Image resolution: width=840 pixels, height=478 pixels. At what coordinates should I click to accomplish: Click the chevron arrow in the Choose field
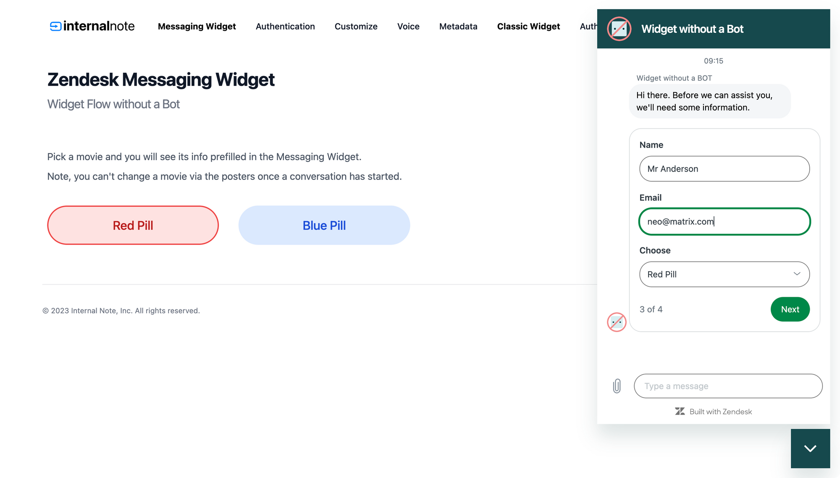pos(797,274)
